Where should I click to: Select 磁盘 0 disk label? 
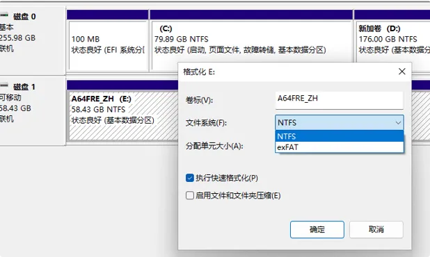tap(24, 17)
